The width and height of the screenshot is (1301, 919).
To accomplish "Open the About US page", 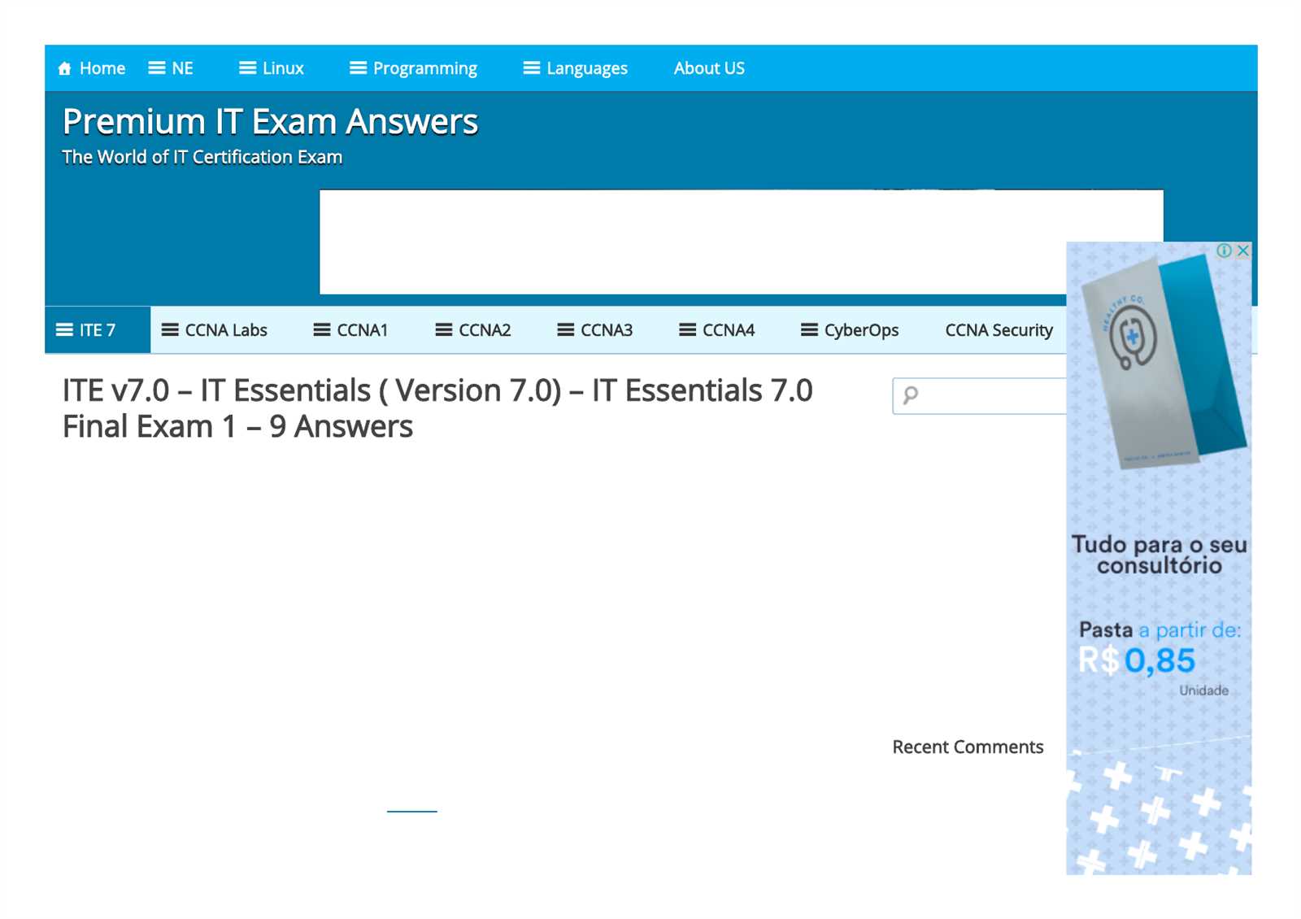I will click(x=709, y=68).
